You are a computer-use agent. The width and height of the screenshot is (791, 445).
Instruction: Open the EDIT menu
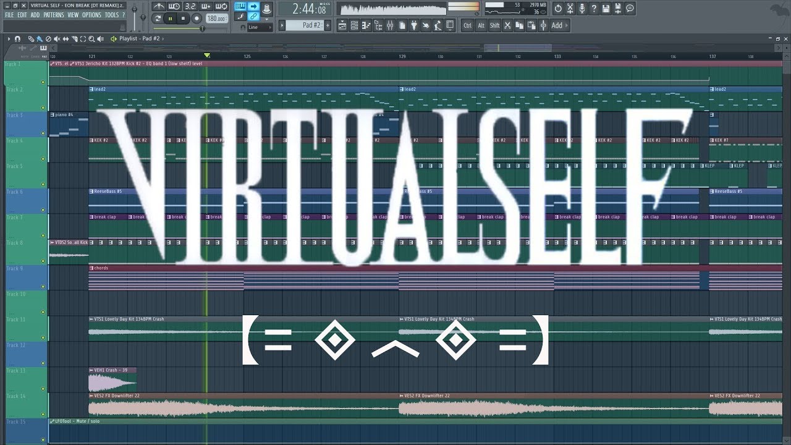[x=22, y=15]
